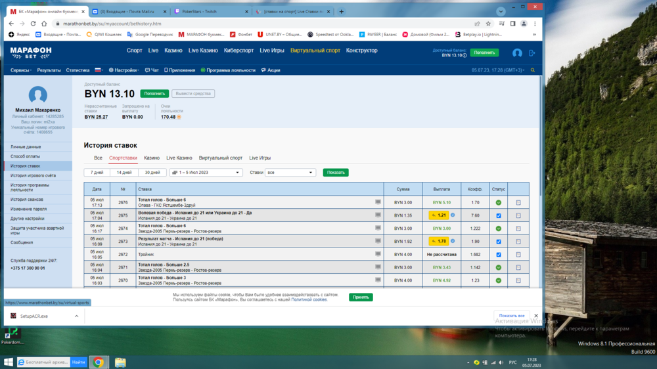Click the Чат chat icon

(x=152, y=70)
